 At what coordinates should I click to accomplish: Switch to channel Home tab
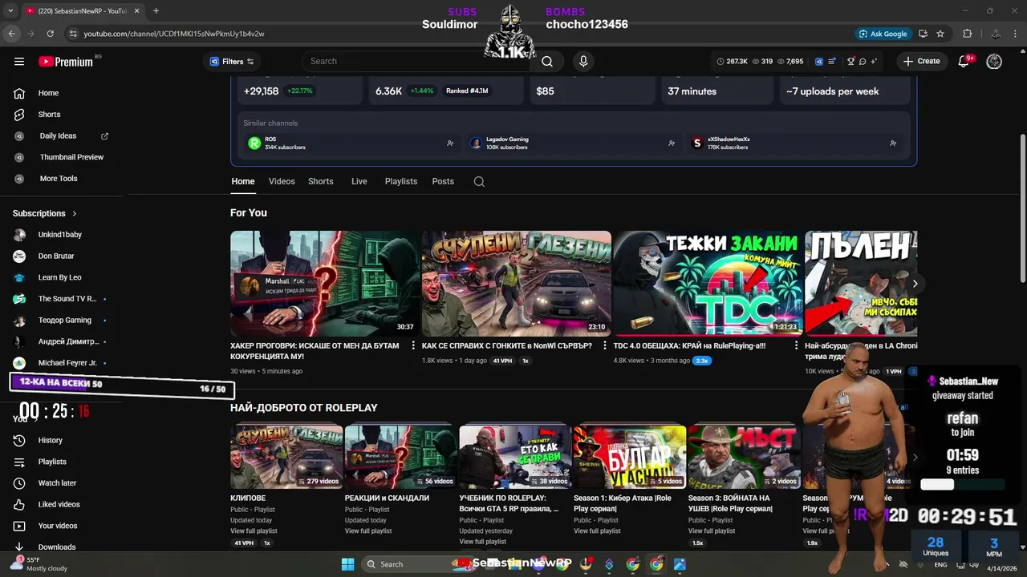tap(243, 182)
